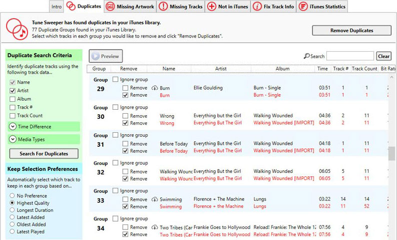Sort by the Artist column header
Screen dimensions: 397x240
pos(221,69)
